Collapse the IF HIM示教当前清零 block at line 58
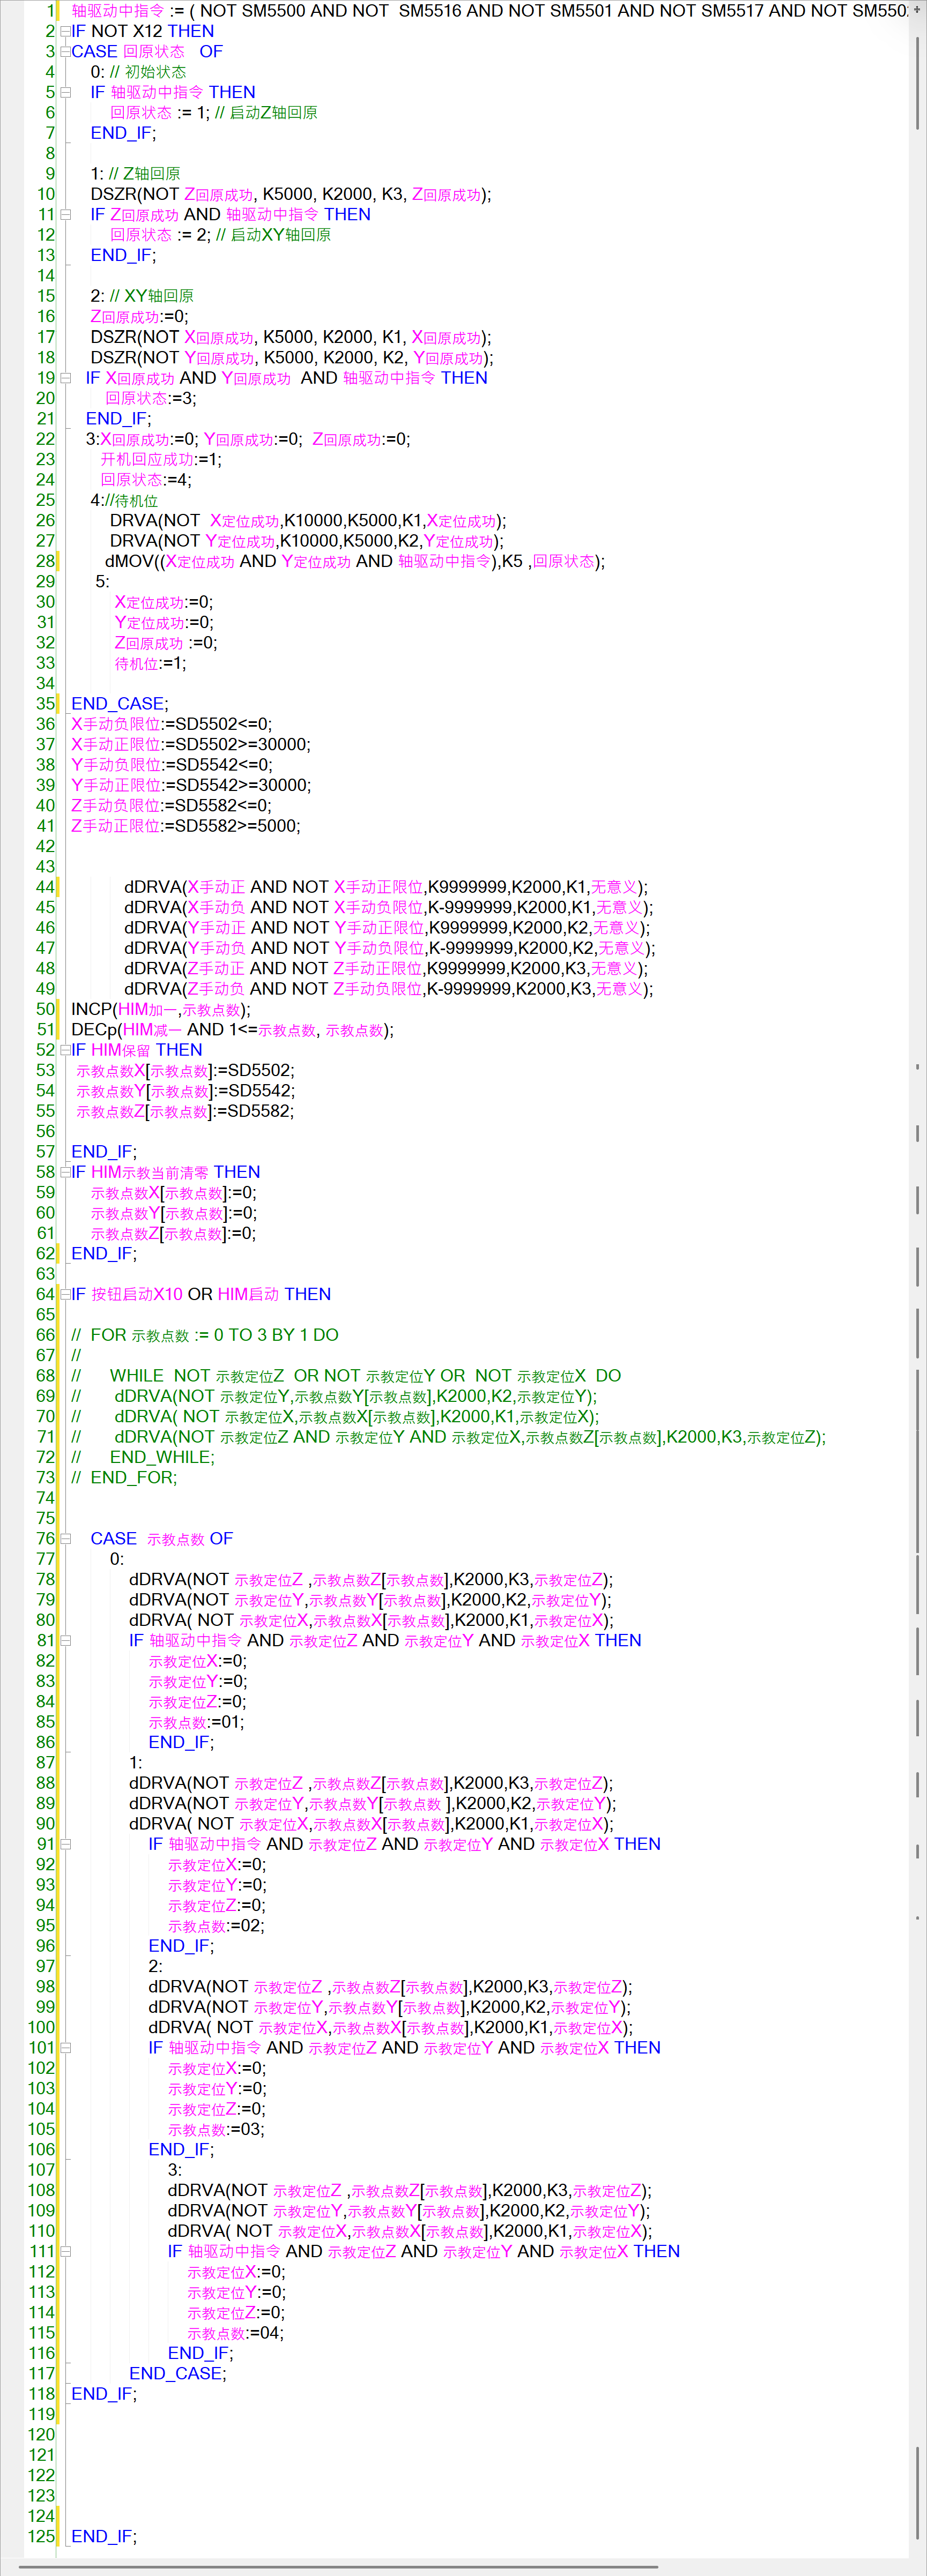927x2576 pixels. click(x=65, y=1172)
